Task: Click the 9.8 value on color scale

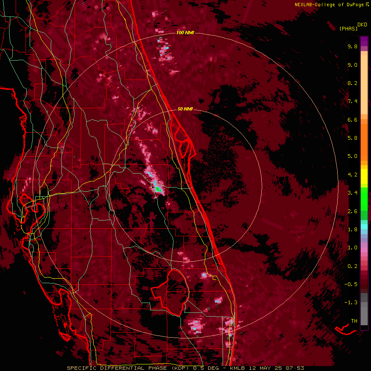Action: click(x=352, y=46)
